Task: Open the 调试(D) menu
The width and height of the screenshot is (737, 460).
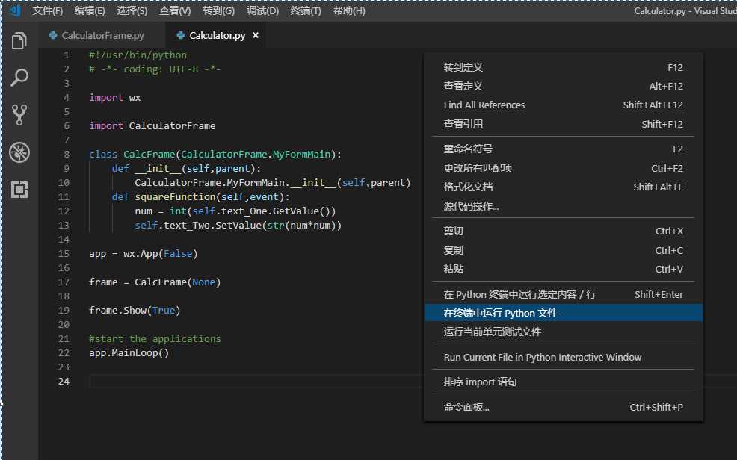Action: tap(263, 10)
